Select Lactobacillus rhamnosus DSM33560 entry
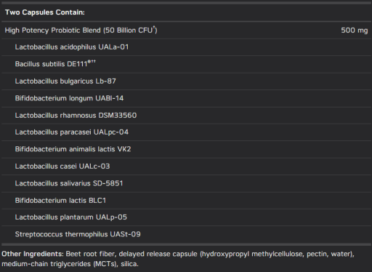The height and width of the screenshot is (272, 372). [x=76, y=115]
